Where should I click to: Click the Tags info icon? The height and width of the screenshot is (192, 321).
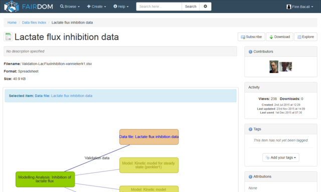(250, 129)
